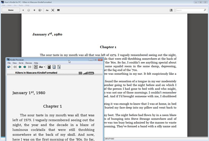
Task: Click the open book icon in Kindle Previewer
Action: (x=9, y=67)
